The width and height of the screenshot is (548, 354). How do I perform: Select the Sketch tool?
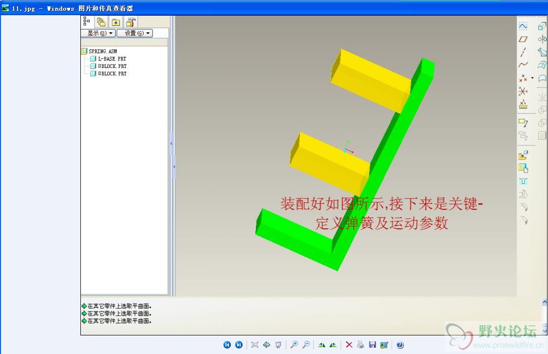click(x=523, y=26)
